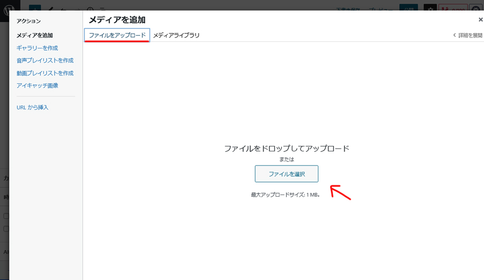Select アイキャッチ画像 in the sidebar

click(x=37, y=85)
